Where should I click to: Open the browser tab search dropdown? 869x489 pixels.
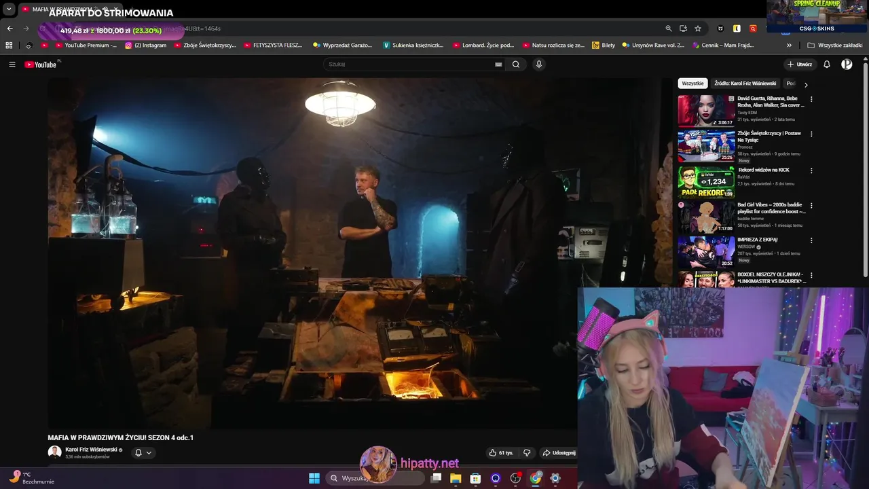click(x=9, y=9)
